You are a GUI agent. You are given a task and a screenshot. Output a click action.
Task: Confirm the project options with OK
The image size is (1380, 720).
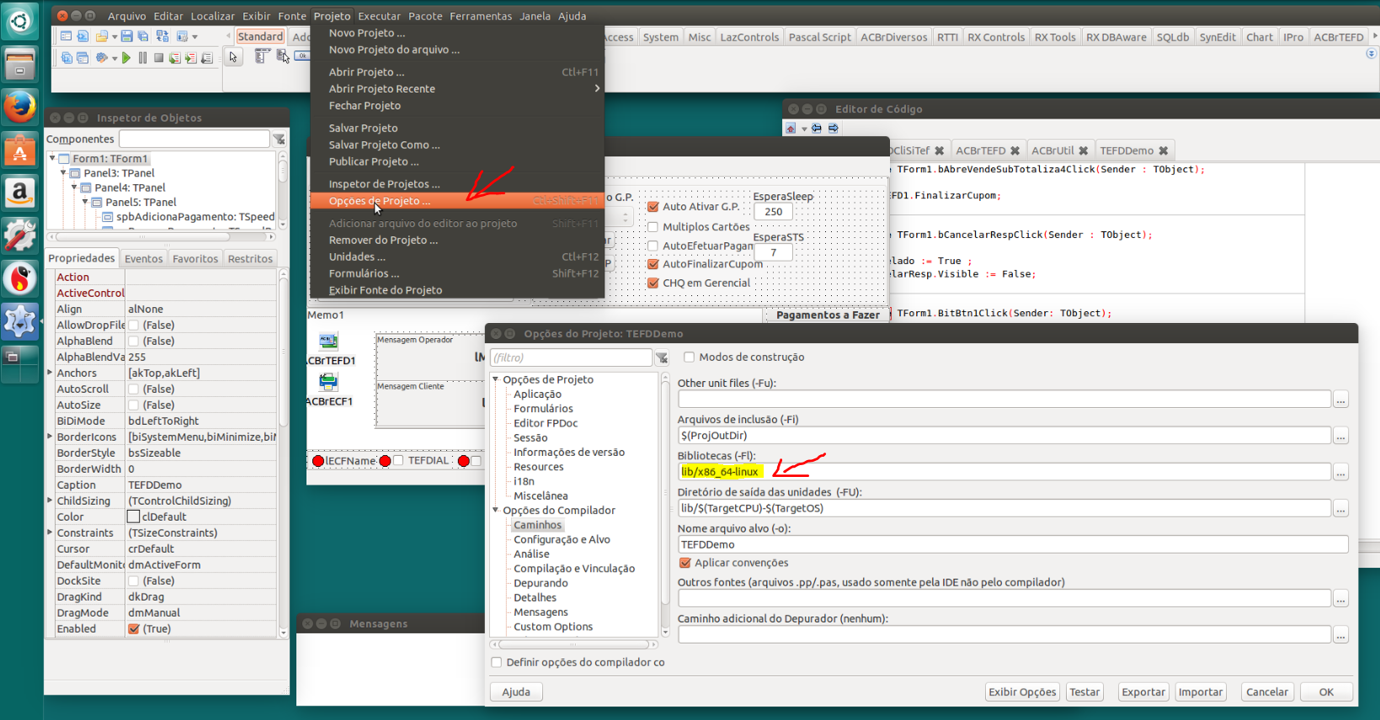(1326, 691)
